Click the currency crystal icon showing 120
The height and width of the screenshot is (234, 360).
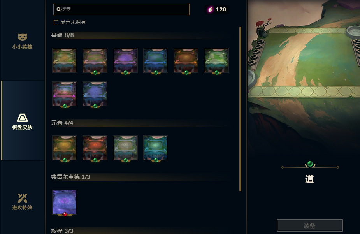[x=210, y=9]
